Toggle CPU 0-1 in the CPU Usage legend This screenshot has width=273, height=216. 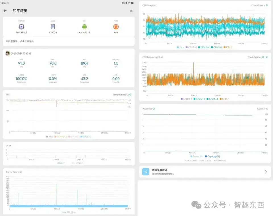[191, 47]
